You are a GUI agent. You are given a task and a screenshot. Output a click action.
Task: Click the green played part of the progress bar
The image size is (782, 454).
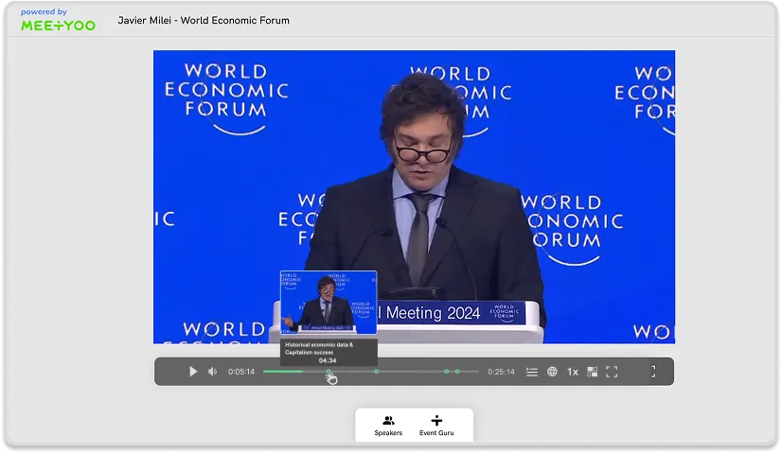(283, 372)
